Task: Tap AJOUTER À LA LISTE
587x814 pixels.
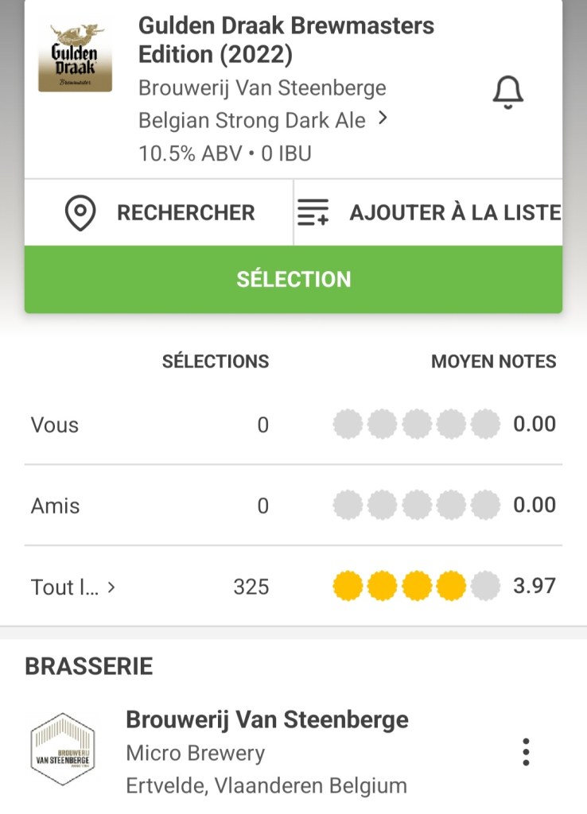Action: [x=455, y=213]
